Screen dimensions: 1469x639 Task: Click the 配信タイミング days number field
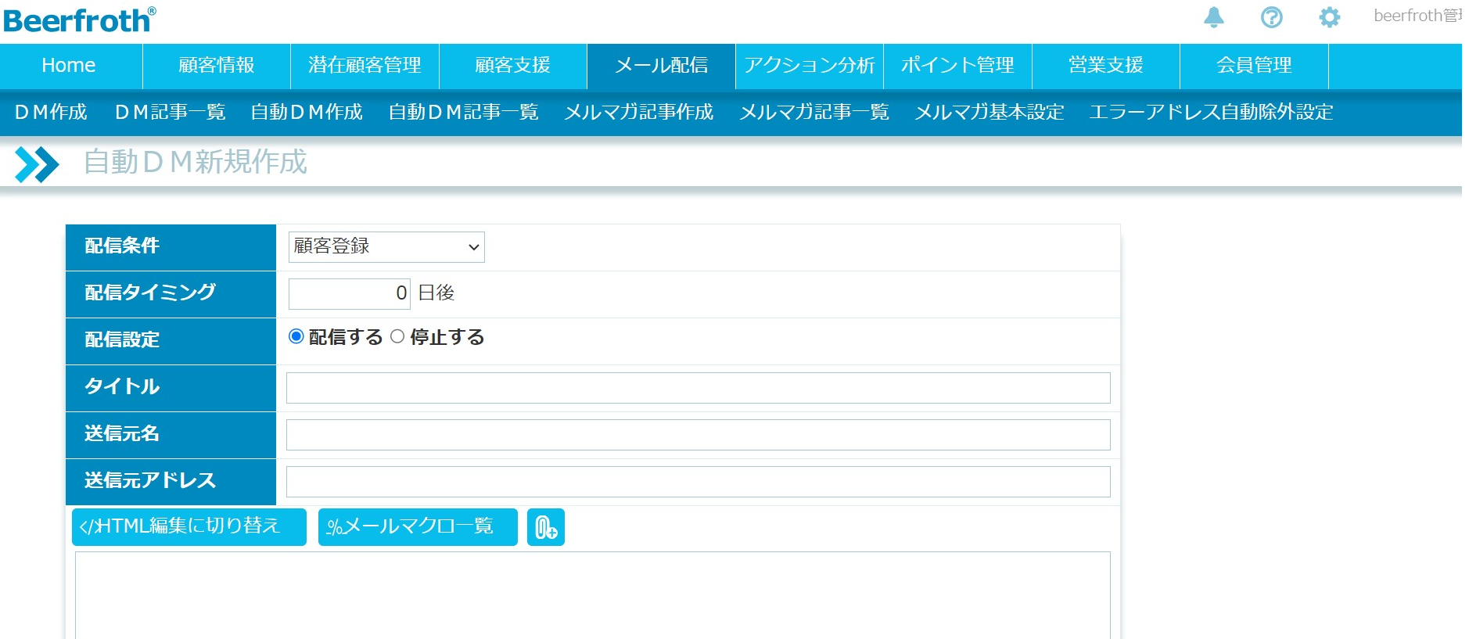349,294
